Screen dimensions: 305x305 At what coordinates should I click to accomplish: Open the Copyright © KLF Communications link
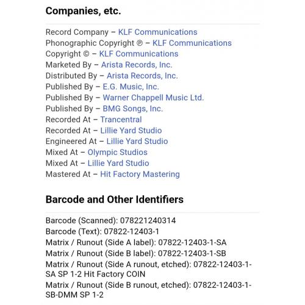coord(138,54)
